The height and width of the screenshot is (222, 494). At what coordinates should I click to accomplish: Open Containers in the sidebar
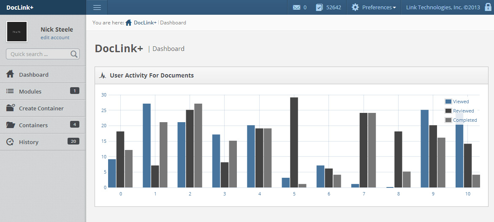click(43, 125)
